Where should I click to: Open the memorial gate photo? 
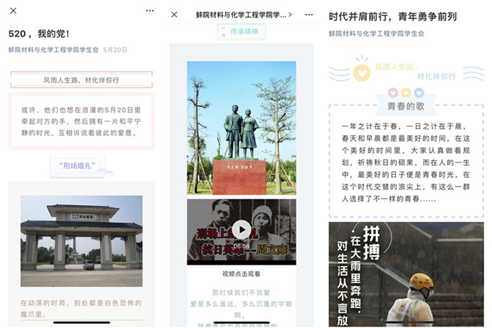tap(81, 240)
